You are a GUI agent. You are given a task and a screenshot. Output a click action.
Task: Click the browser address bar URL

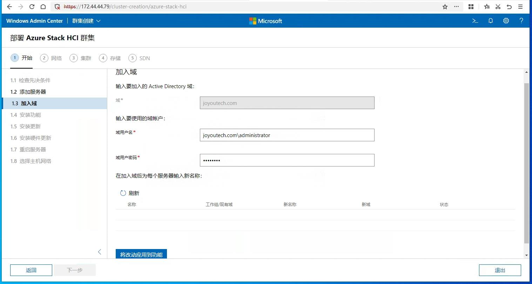[125, 7]
